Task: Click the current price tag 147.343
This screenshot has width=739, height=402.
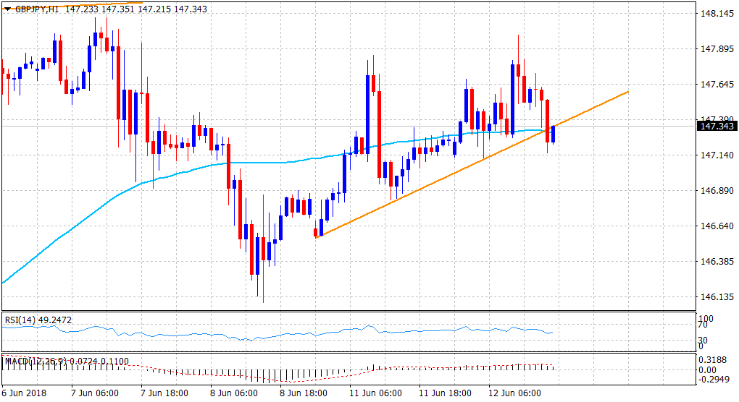Action: 716,127
